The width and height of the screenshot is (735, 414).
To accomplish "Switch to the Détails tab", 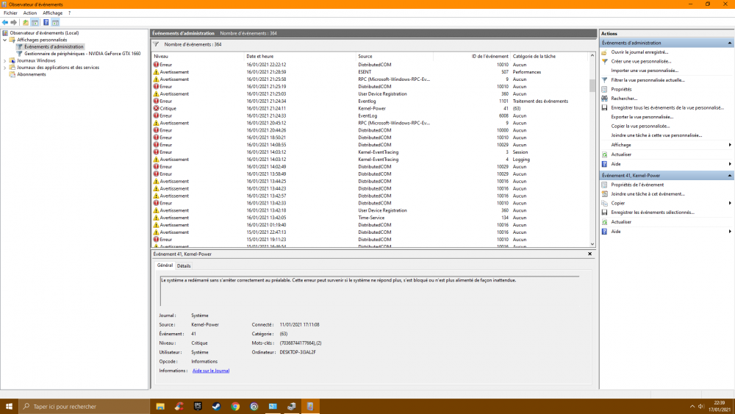I will click(x=184, y=265).
